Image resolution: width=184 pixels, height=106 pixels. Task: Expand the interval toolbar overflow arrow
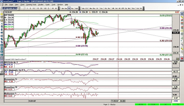tap(59, 8)
